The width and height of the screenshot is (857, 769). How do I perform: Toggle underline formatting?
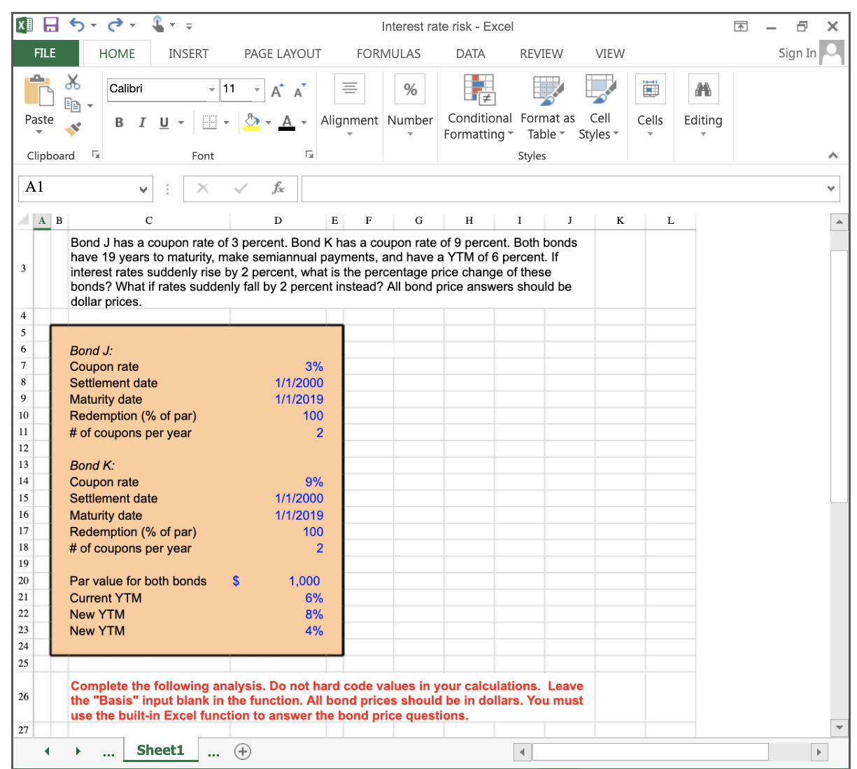coord(164,122)
